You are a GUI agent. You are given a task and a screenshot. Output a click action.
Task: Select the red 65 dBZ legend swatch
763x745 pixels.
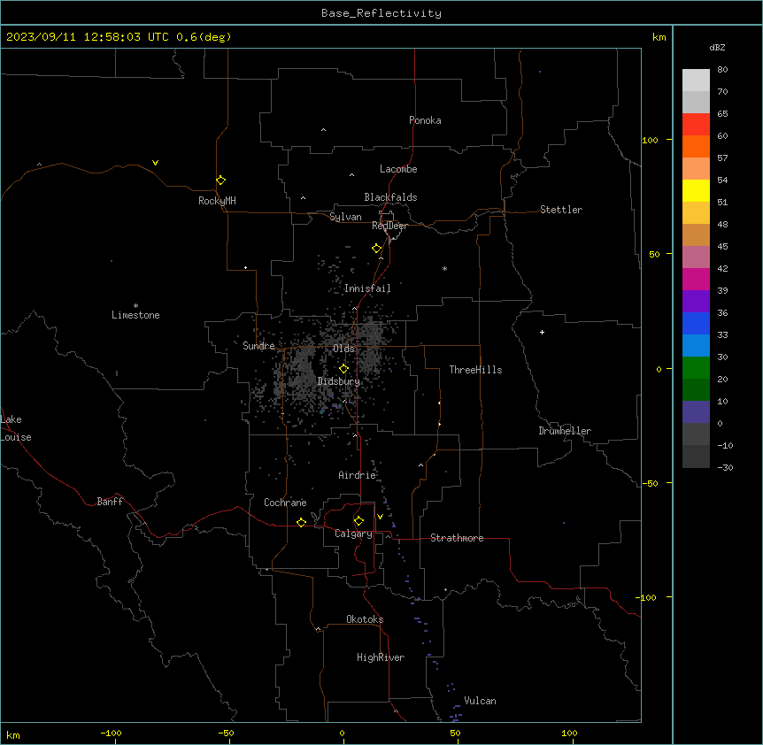click(x=696, y=124)
